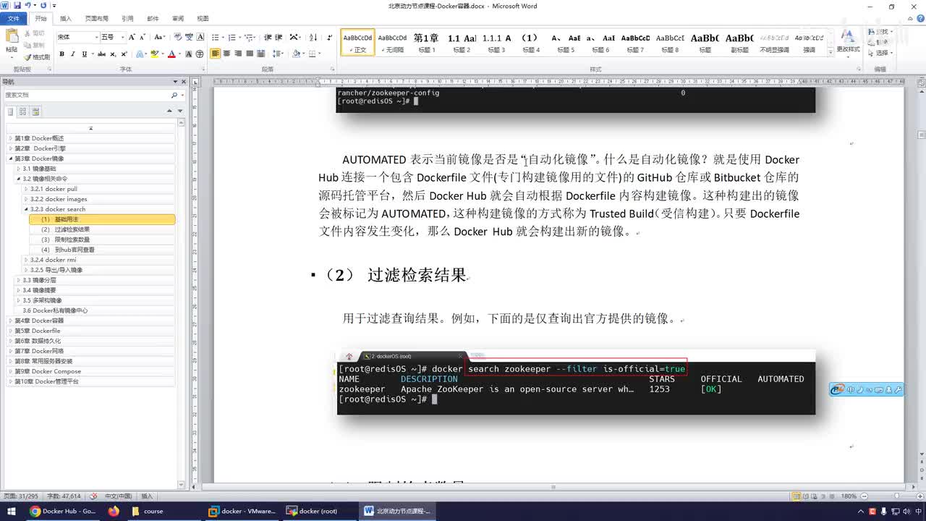This screenshot has height=521, width=926.
Task: Sort the selected paragraphs A-Z
Action: point(313,37)
